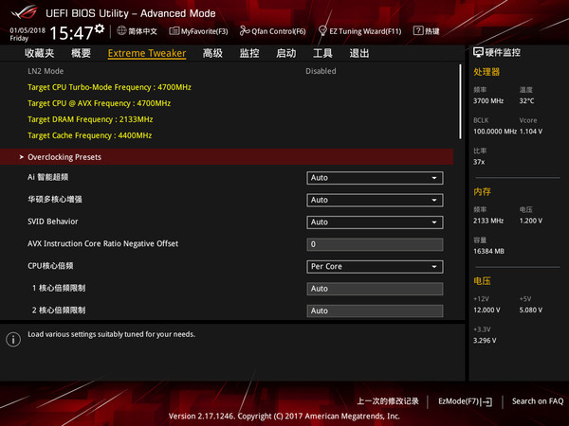Launch Qfan Control(F6) fan icon

(x=245, y=31)
